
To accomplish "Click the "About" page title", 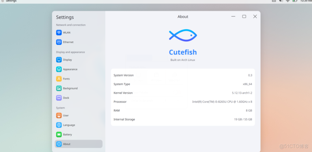I will (183, 17).
